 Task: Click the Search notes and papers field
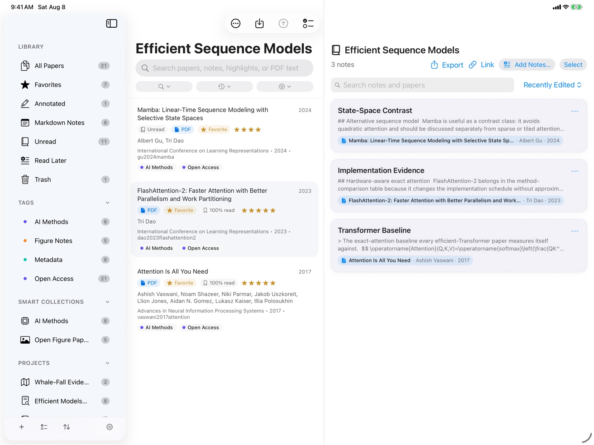coord(423,85)
